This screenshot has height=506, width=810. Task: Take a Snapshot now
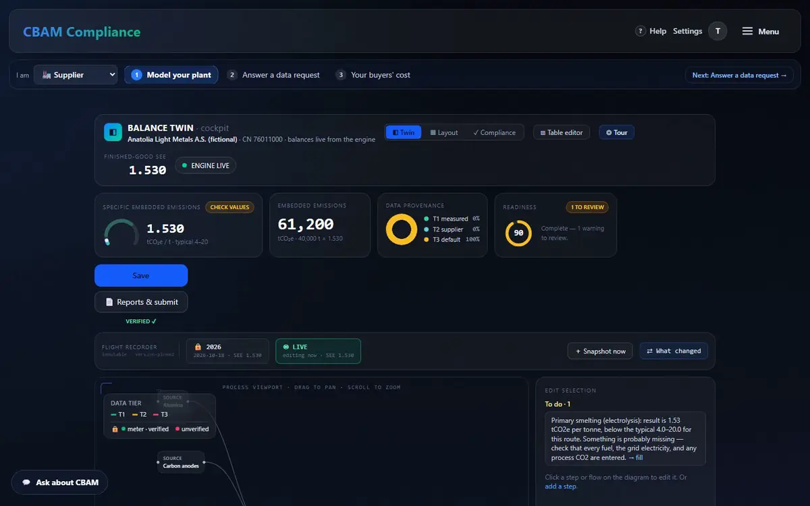pyautogui.click(x=601, y=351)
